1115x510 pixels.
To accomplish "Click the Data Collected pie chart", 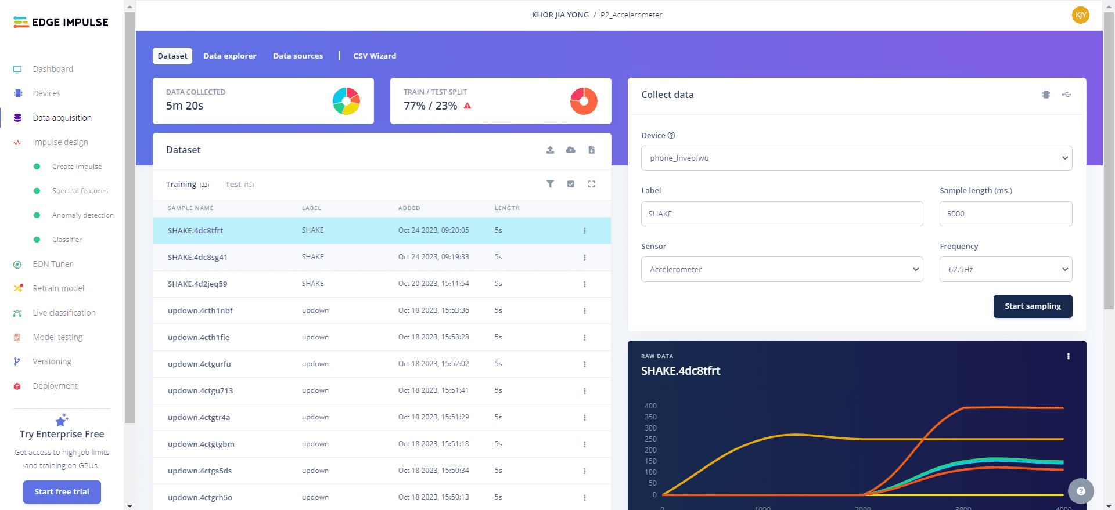I will 346,101.
